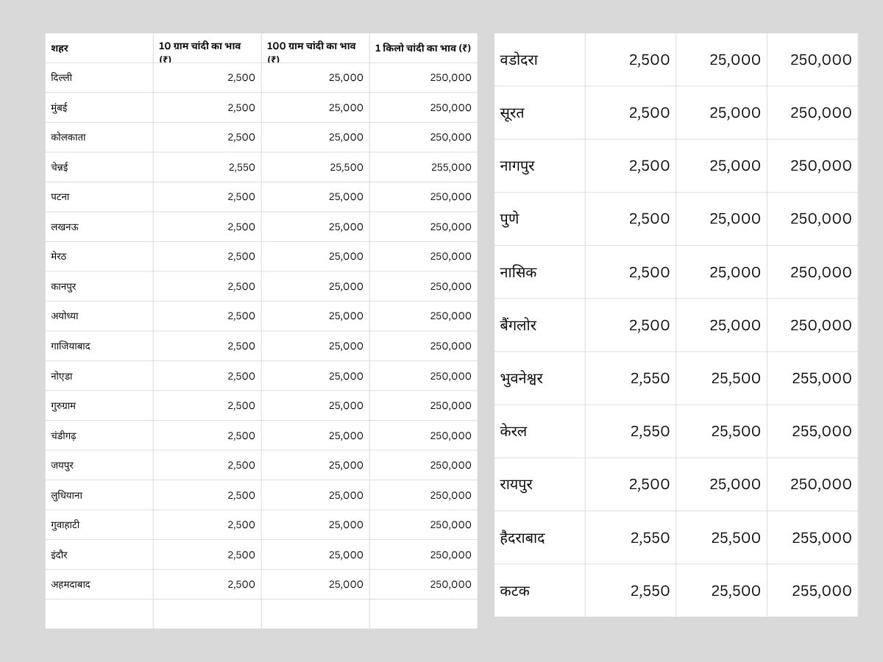The width and height of the screenshot is (883, 662).
Task: Select the बैंगलोर city cell
Action: coord(518,325)
